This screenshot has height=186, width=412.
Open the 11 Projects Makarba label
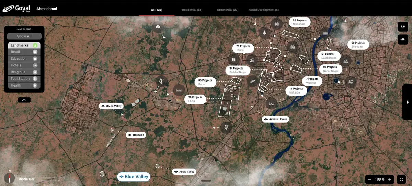296,91
